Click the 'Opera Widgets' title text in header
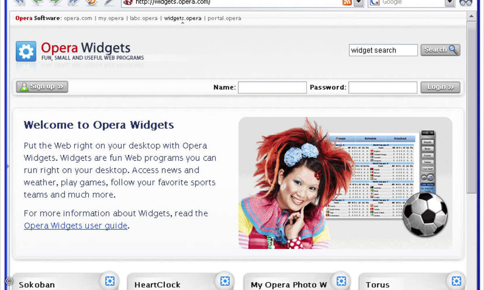 (x=86, y=48)
